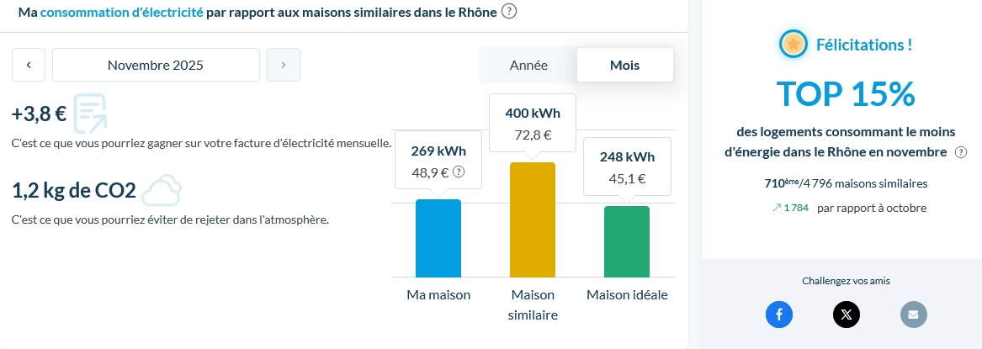
Task: Click the gold star congratulations badge
Action: click(793, 44)
